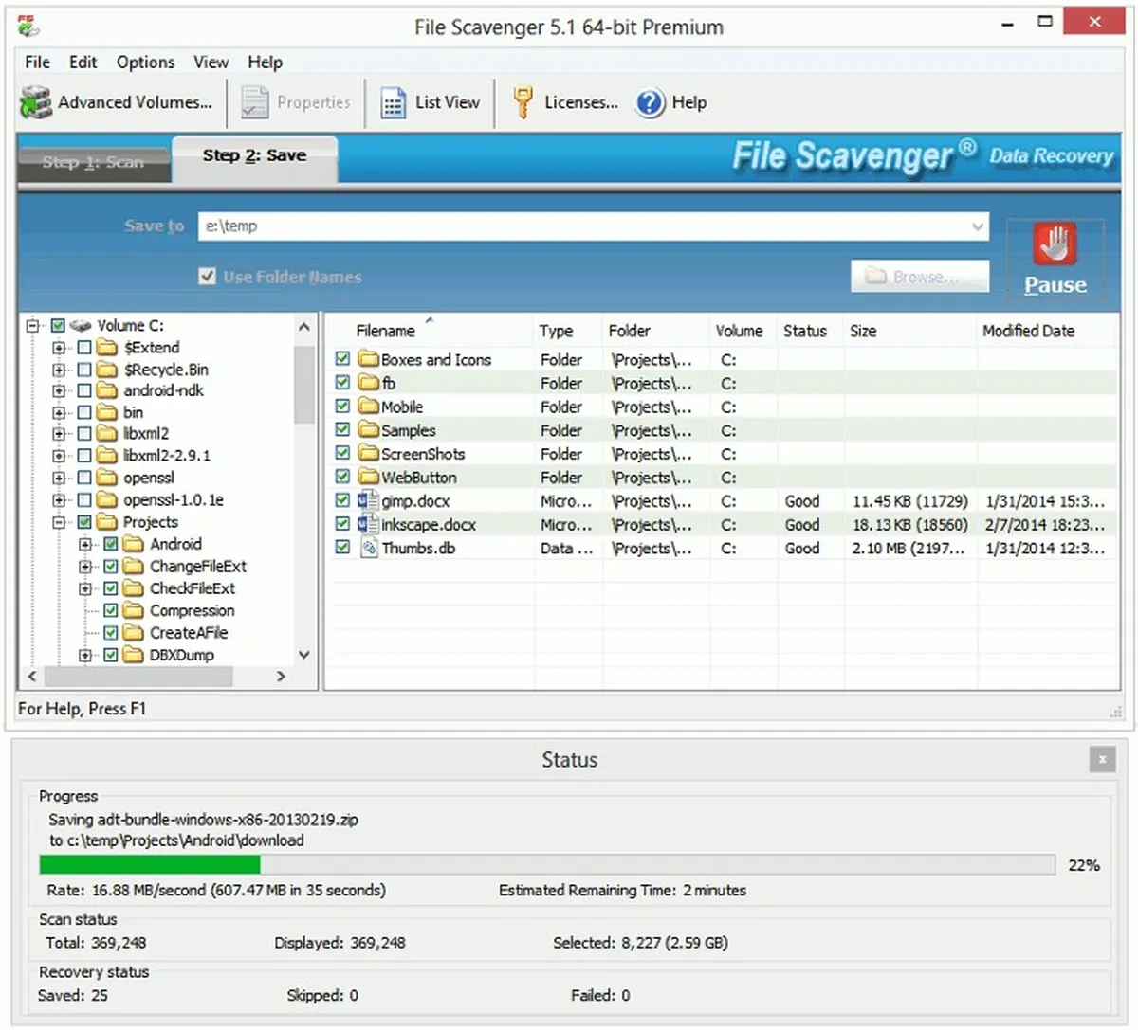Open Help via the question mark icon
The image size is (1138, 1030).
tap(651, 102)
